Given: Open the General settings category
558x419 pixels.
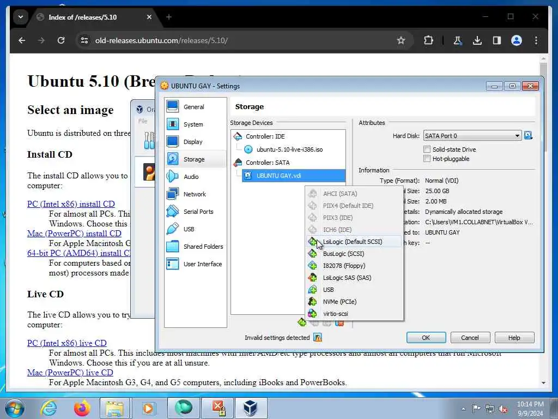Looking at the screenshot, I should (x=196, y=107).
